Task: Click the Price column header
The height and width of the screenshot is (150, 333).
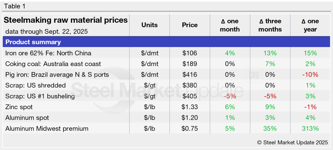Action: pyautogui.click(x=190, y=25)
